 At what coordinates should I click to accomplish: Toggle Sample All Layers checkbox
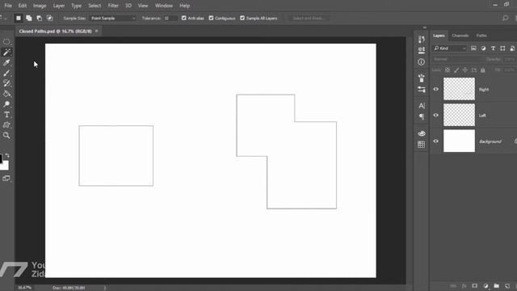(242, 18)
